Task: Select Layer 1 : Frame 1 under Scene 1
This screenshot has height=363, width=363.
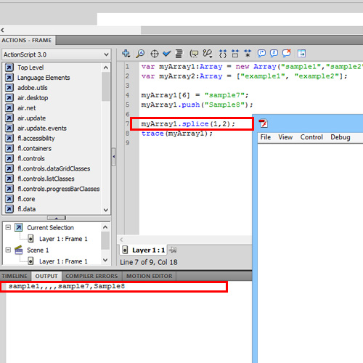Action: [x=63, y=261]
